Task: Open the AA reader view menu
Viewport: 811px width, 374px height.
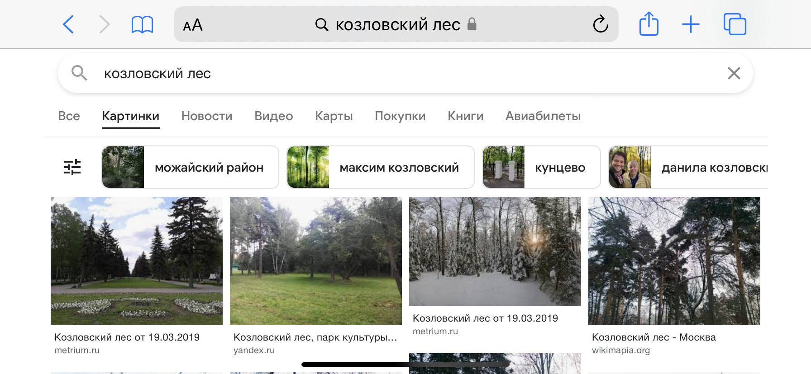Action: tap(193, 25)
